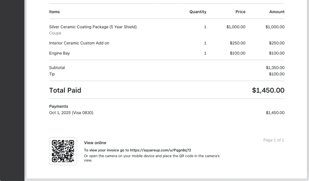Click Silver Ceramic Coating Package line item

click(93, 27)
